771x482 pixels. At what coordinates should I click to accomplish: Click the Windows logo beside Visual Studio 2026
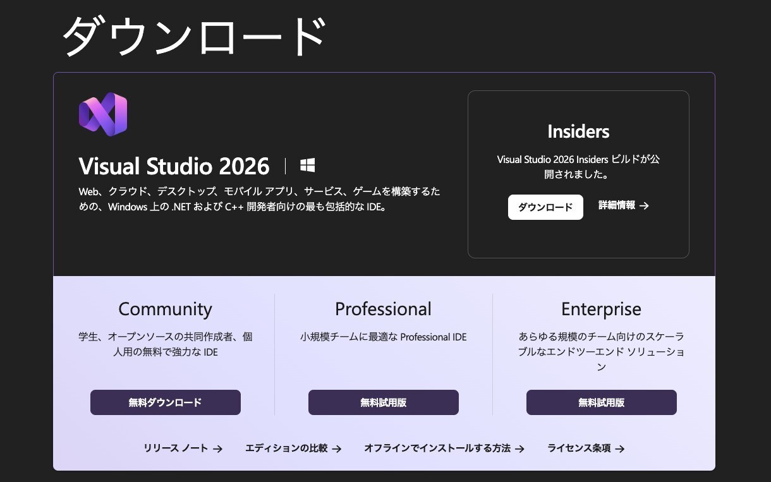(308, 166)
